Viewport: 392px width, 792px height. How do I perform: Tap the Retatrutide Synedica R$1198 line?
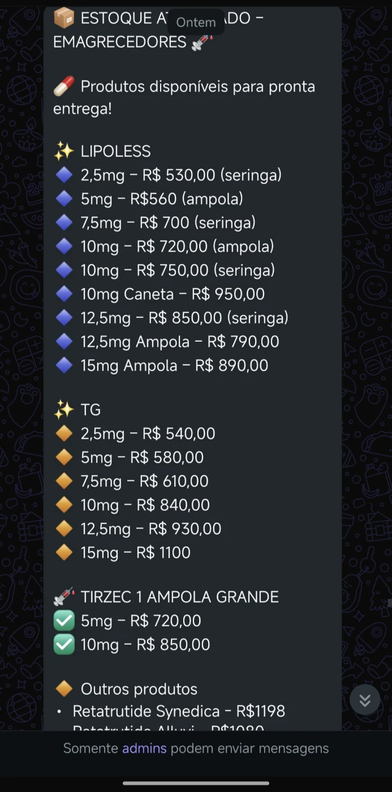pyautogui.click(x=179, y=711)
